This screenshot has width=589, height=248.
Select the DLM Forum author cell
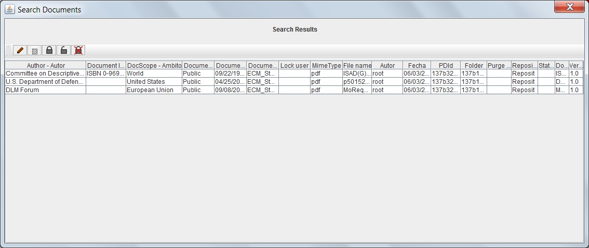coord(46,90)
